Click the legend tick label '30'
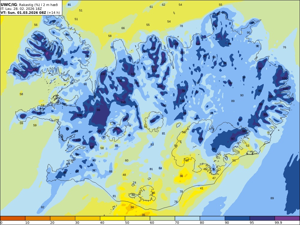300x225 pixels. coord(77,223)
